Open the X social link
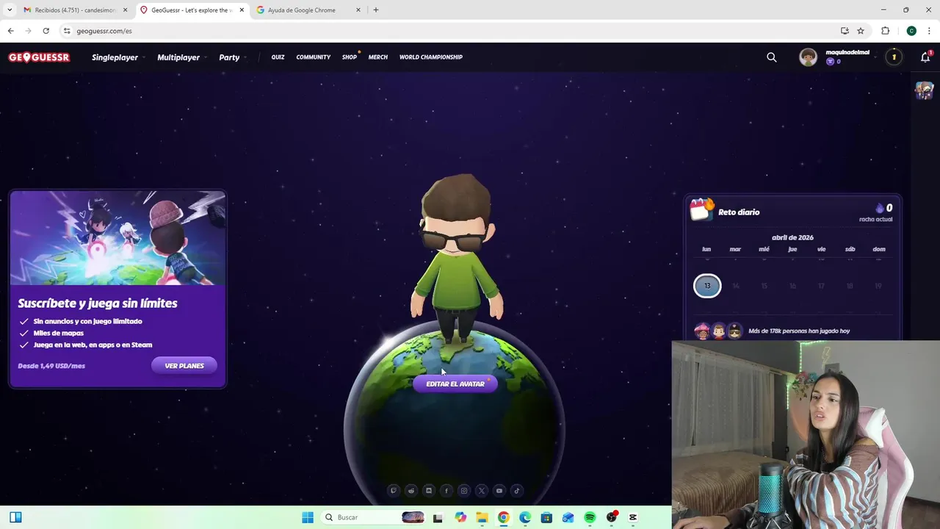This screenshot has width=940, height=529. tap(482, 491)
